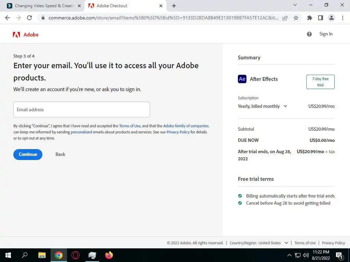This screenshot has width=350, height=262.
Task: Open the help question mark icon
Action: [309, 34]
